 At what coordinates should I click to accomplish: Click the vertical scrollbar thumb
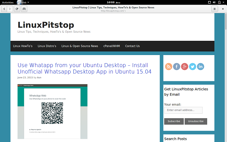(x=226, y=21)
